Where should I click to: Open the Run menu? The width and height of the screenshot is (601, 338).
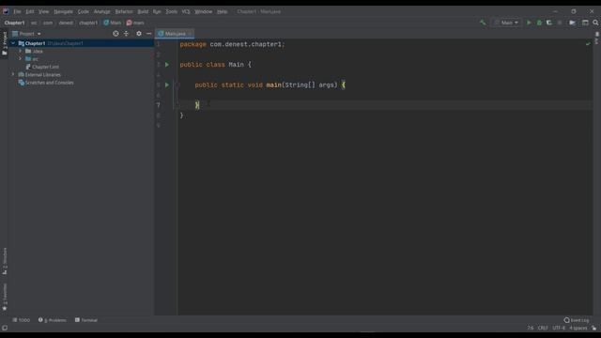(157, 11)
